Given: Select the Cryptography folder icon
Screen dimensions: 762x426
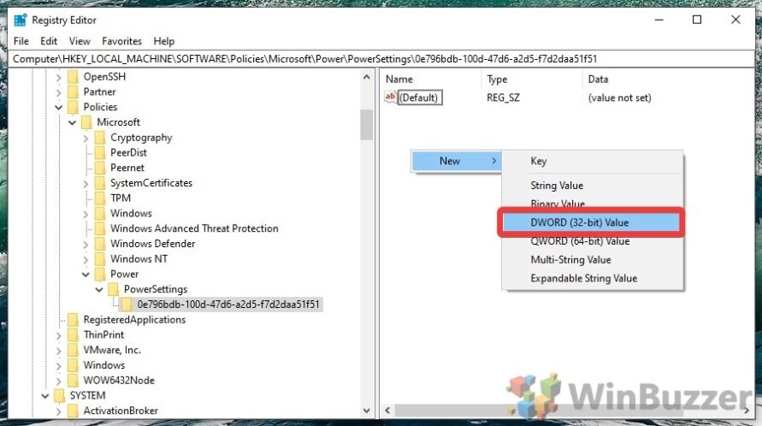Looking at the screenshot, I should [x=100, y=138].
